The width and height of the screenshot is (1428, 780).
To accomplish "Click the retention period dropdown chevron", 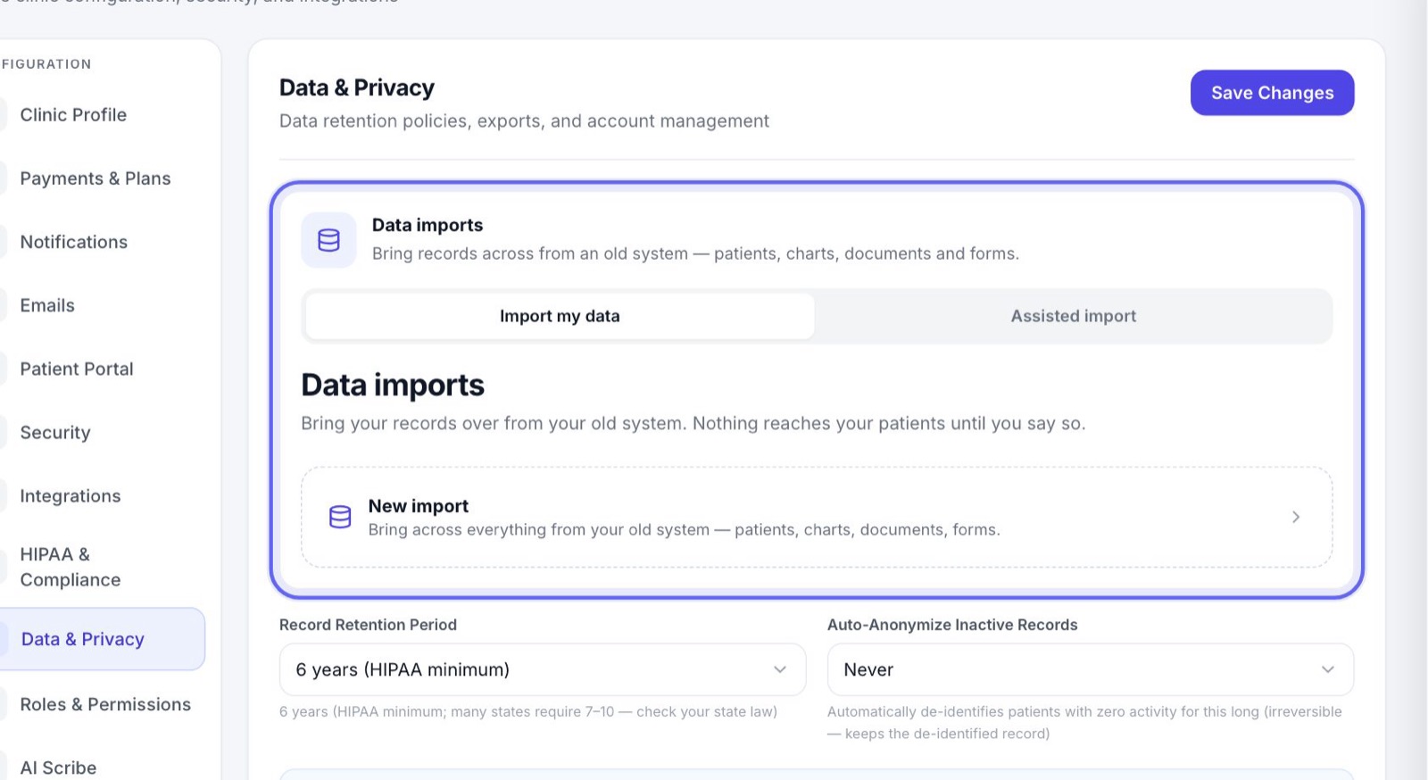I will [779, 669].
